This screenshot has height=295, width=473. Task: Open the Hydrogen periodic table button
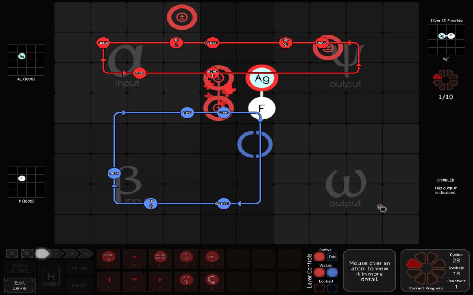point(51,277)
